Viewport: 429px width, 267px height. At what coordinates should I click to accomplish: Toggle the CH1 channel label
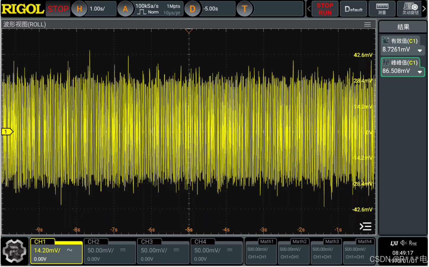click(x=40, y=242)
